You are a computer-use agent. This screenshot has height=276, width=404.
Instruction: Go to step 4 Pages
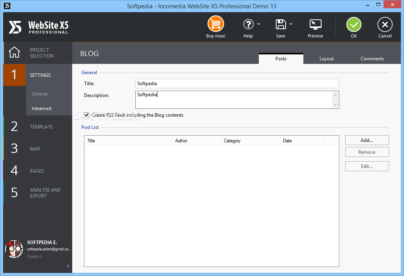click(x=37, y=171)
